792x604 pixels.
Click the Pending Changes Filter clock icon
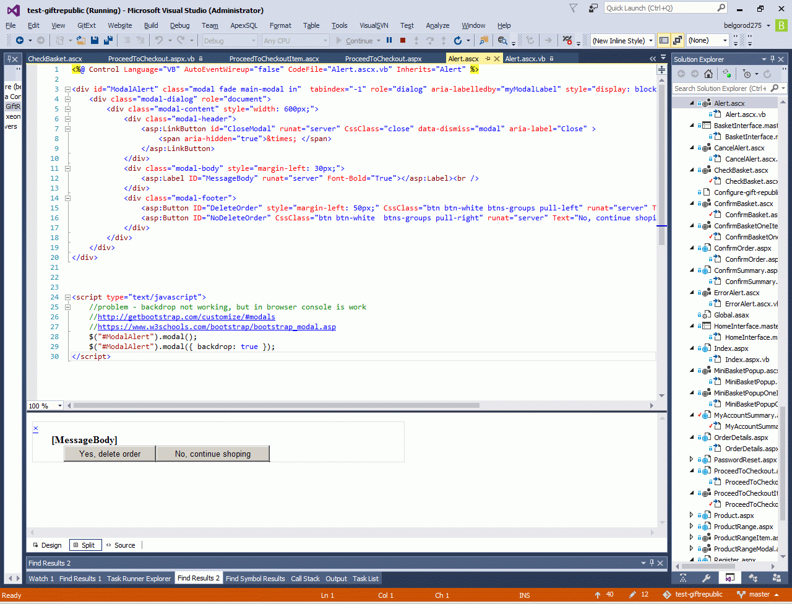(x=747, y=74)
